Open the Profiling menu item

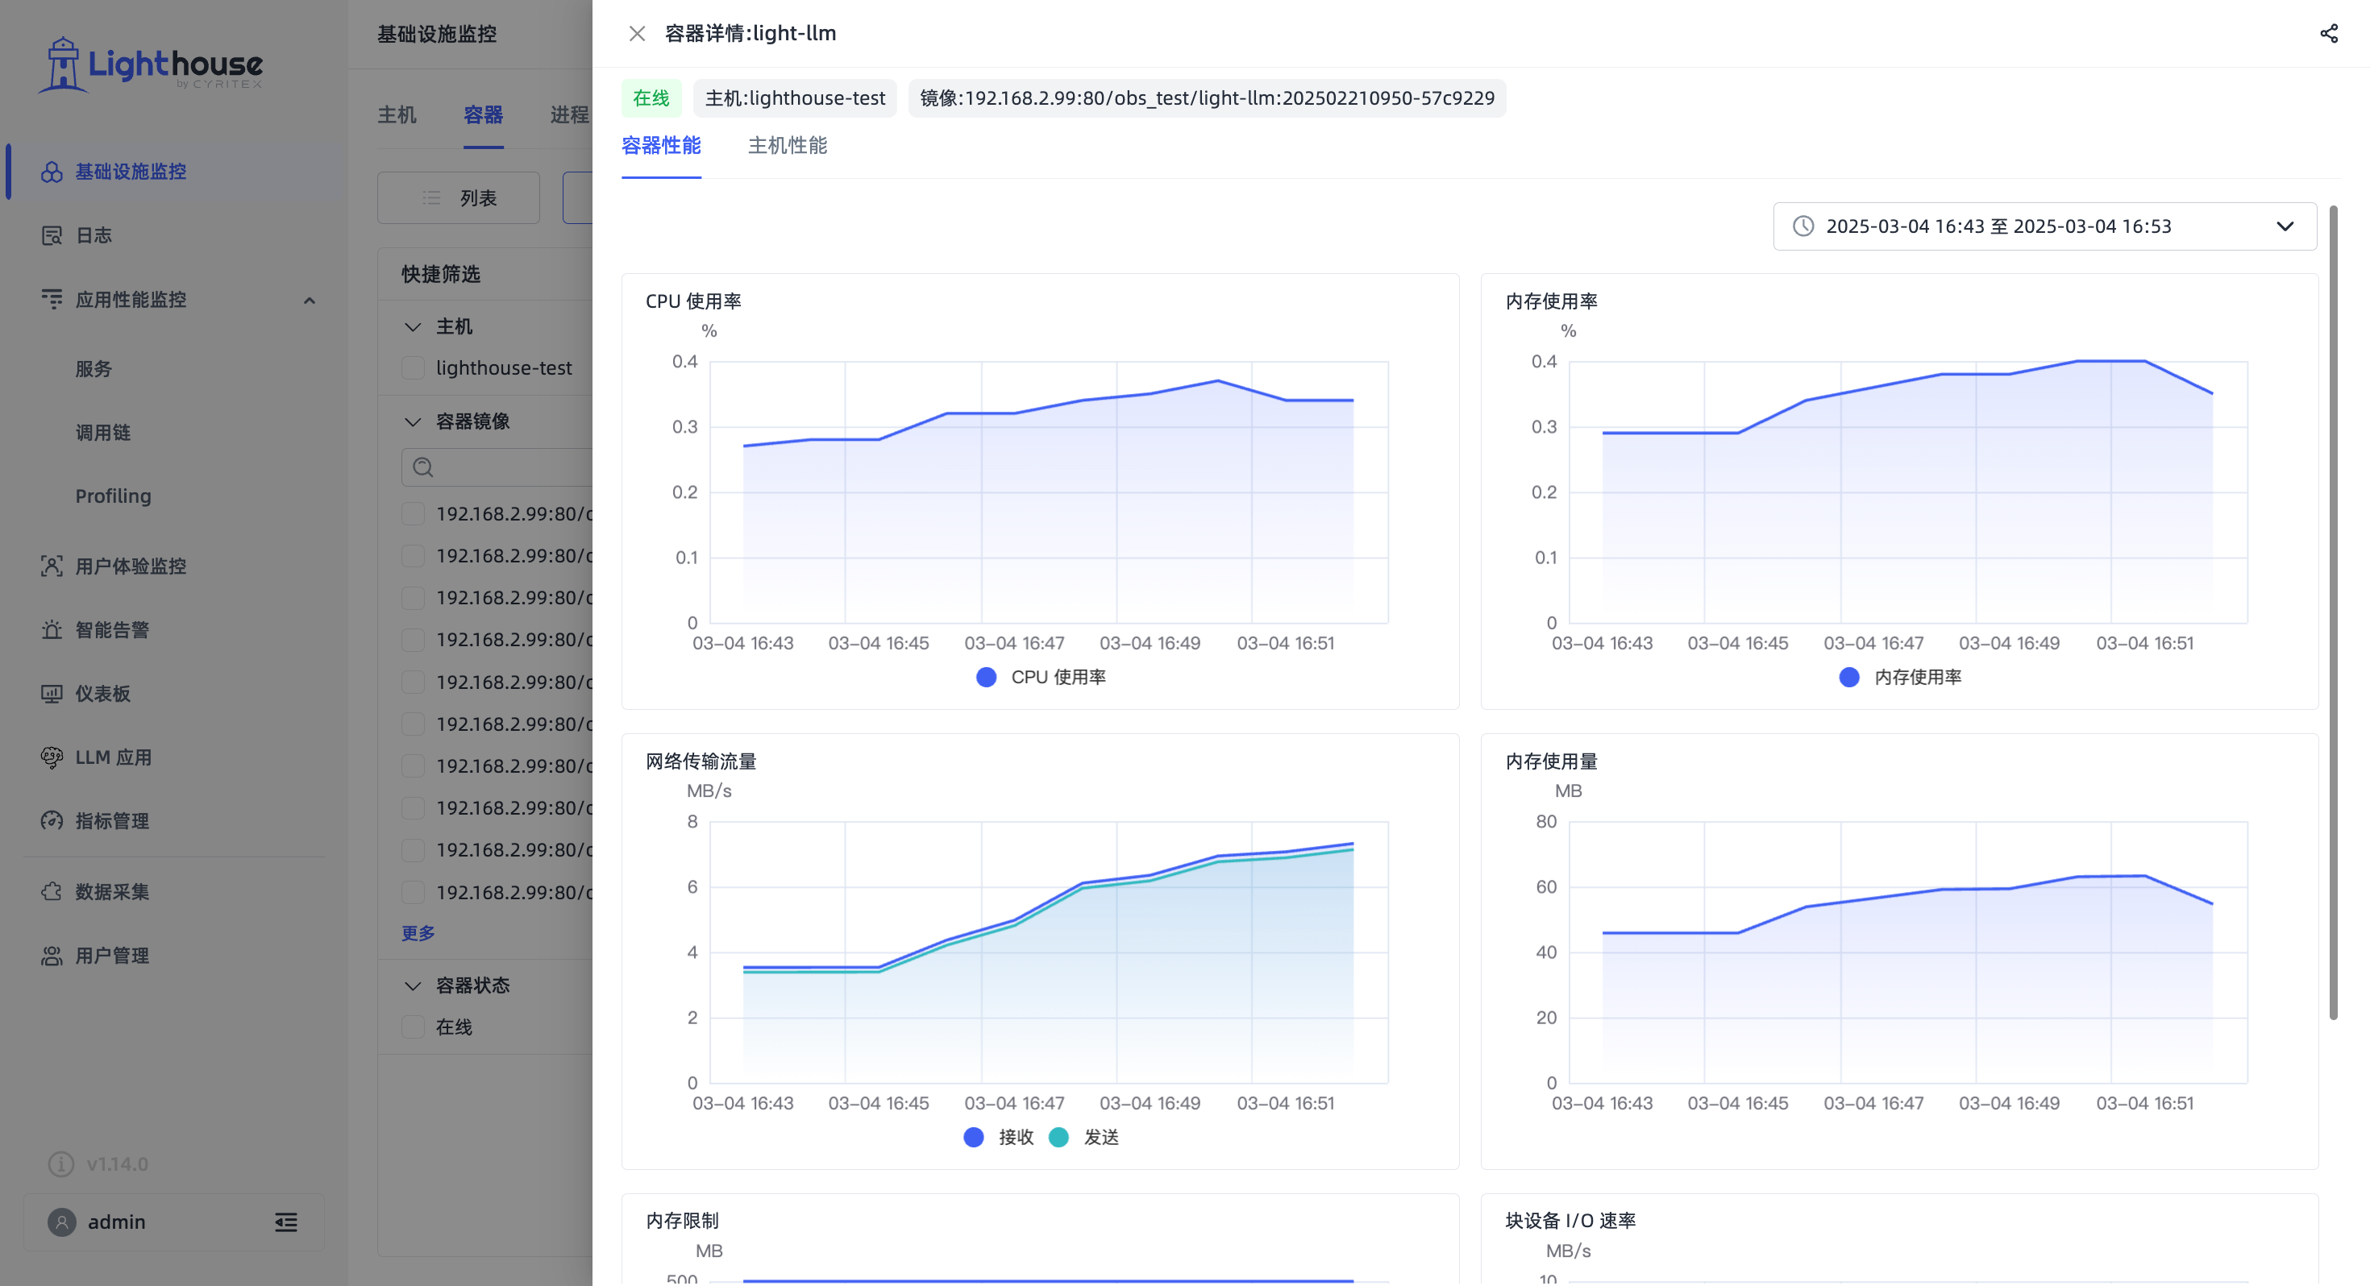[113, 496]
